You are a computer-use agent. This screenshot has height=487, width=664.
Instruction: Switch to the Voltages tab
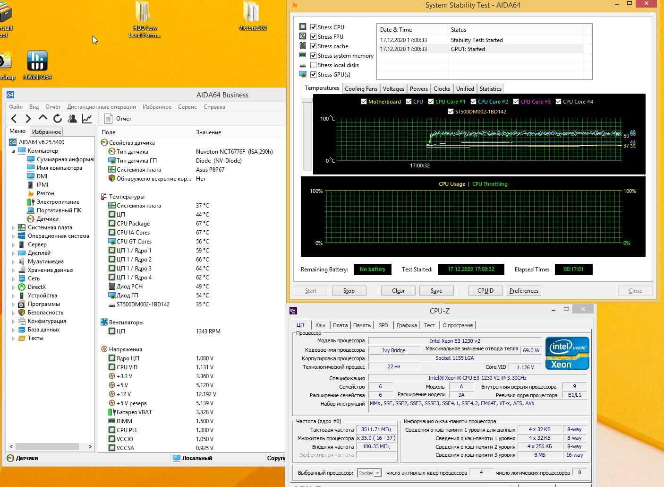point(393,88)
